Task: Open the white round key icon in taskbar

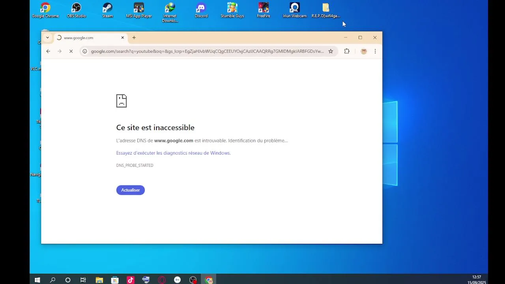Action: coord(178,280)
